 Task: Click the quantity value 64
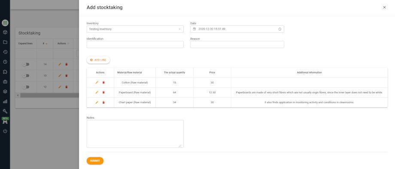[175, 92]
